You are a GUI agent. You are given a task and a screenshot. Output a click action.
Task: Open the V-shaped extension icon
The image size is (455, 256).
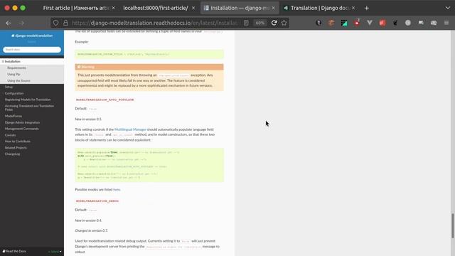tap(370, 23)
